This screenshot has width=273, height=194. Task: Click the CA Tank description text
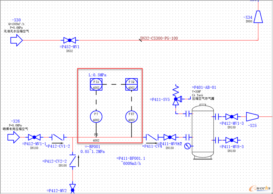coord(197,95)
